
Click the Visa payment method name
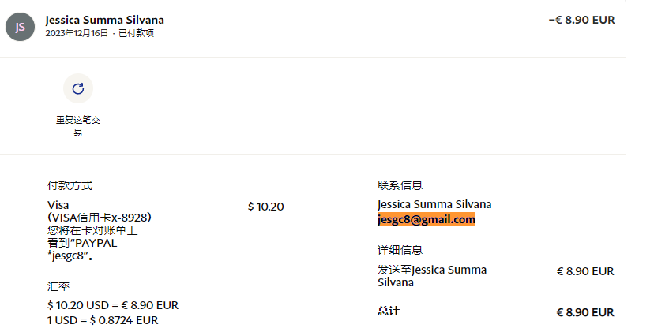coord(58,205)
